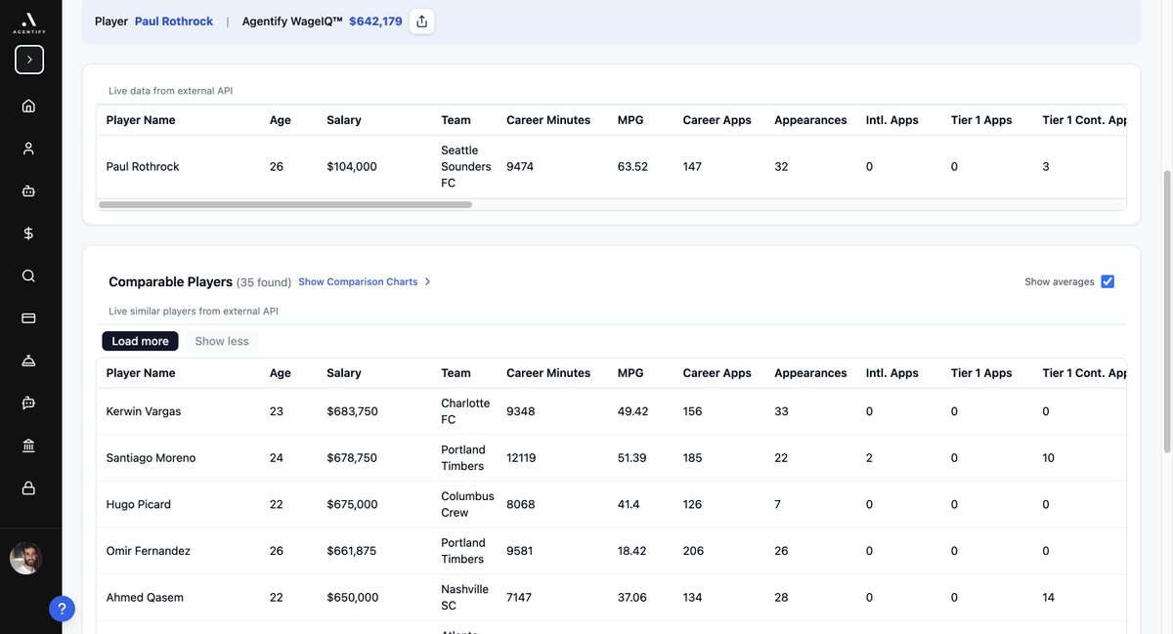Open the chat bot icon in sidebar
The image size is (1173, 634).
point(28,402)
